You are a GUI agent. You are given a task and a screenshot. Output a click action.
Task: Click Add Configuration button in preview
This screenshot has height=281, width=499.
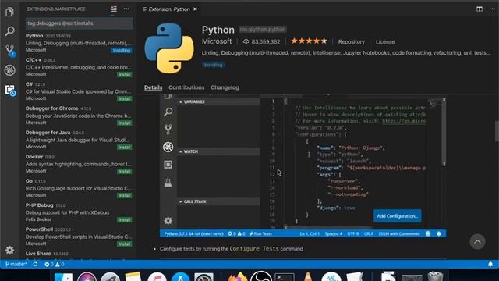[x=397, y=216]
